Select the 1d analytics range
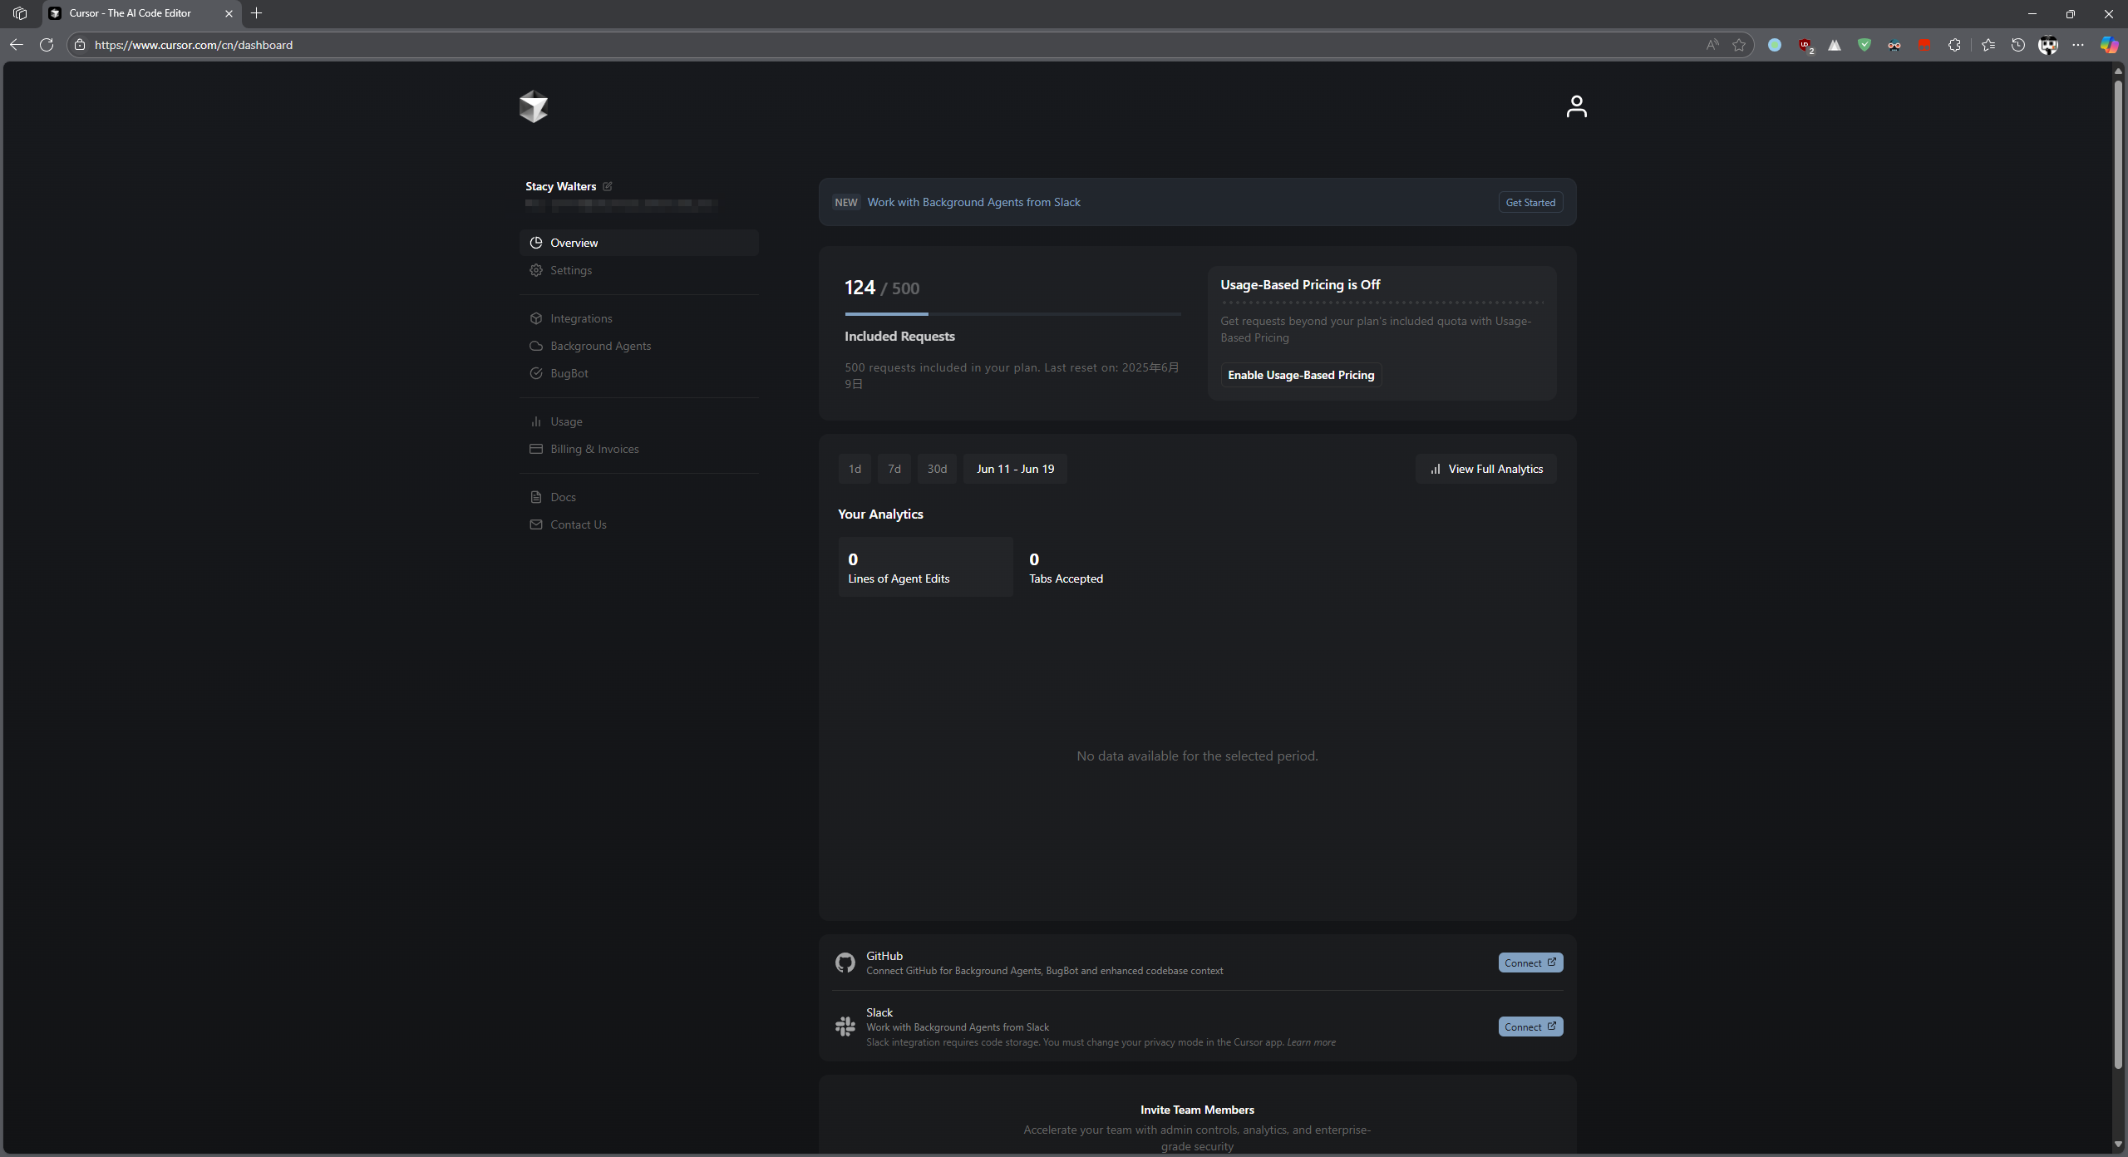The height and width of the screenshot is (1157, 2128). 854,469
